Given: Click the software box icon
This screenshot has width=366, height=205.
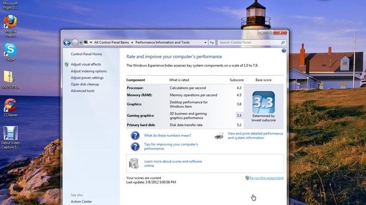Looking at the screenshot, I should pos(134,163).
